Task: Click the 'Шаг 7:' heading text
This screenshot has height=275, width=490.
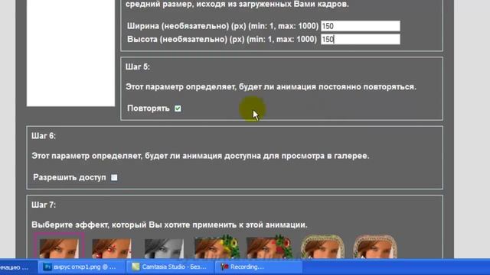Action: pos(44,205)
